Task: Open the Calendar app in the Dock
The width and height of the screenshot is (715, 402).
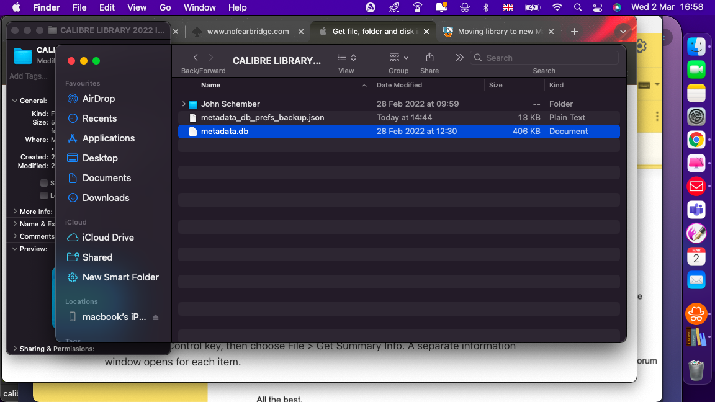Action: 696,257
